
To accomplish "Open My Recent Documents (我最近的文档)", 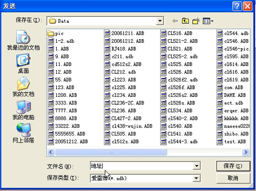I will point(23,40).
